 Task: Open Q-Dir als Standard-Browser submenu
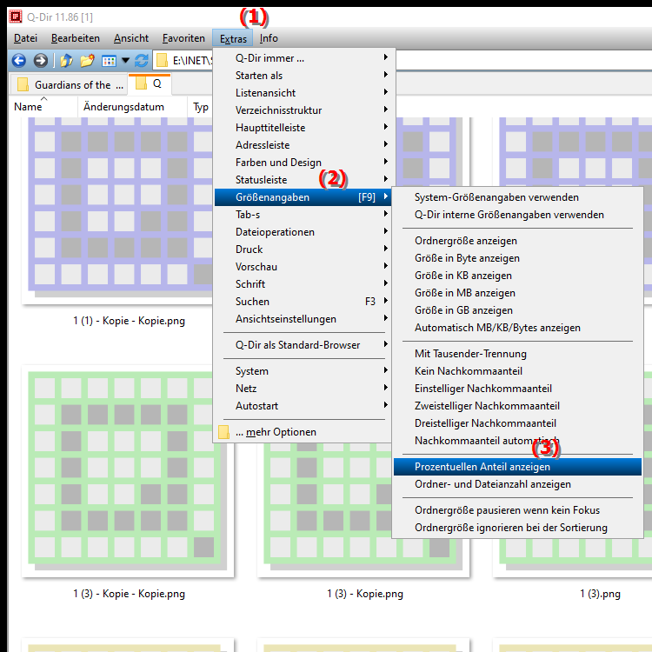pyautogui.click(x=303, y=345)
